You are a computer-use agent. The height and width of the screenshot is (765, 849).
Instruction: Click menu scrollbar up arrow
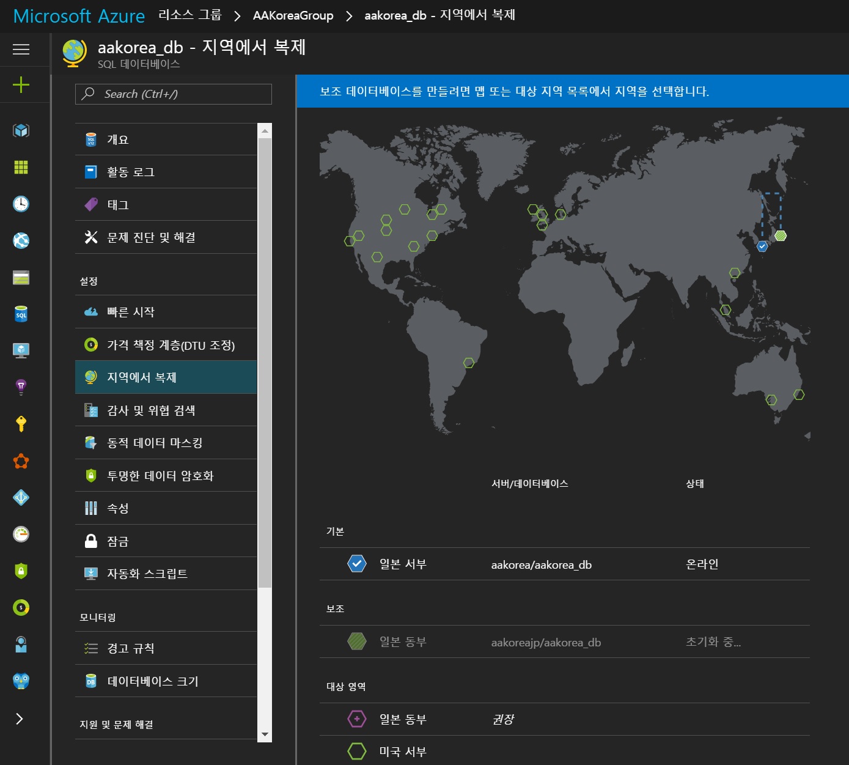click(x=265, y=130)
